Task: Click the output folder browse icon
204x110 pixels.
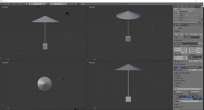Action: point(201,89)
